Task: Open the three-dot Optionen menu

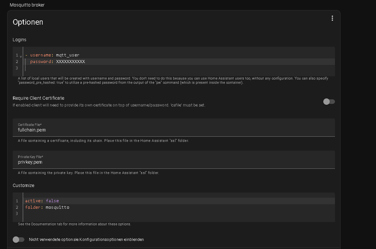Action: pyautogui.click(x=332, y=19)
